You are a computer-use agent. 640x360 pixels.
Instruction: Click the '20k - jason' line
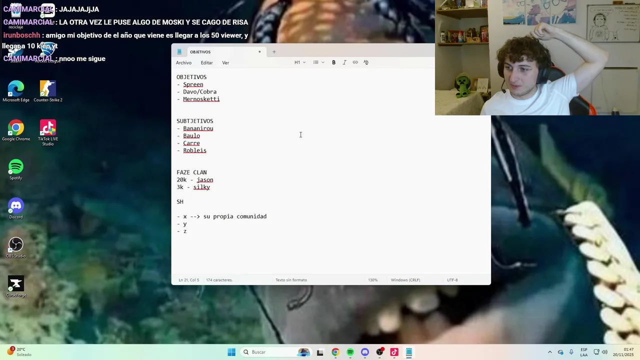pyautogui.click(x=195, y=180)
